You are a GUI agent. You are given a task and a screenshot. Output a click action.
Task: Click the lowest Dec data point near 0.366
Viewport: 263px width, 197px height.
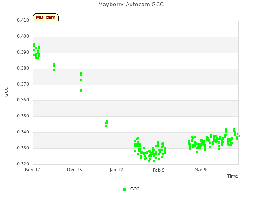pos(81,91)
